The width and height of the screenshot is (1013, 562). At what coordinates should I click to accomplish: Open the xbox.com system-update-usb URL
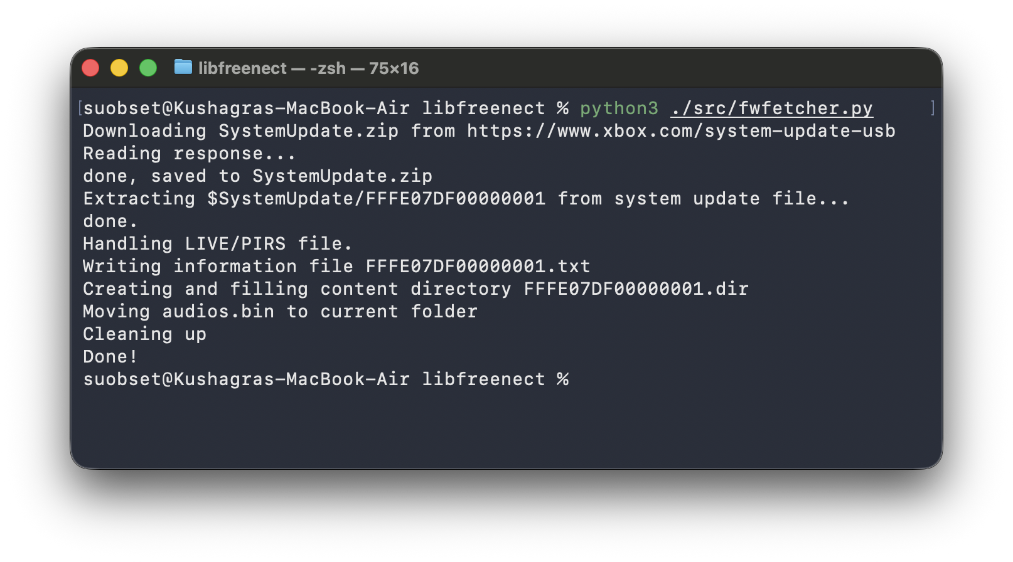tap(681, 131)
